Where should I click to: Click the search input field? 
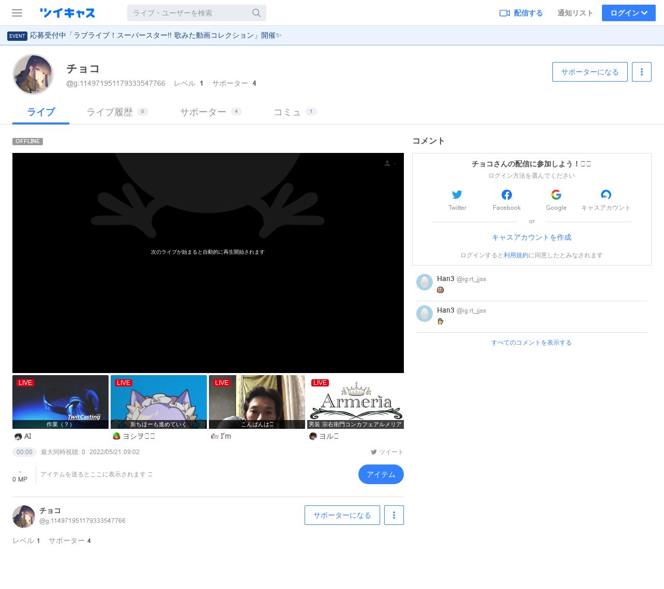tap(189, 13)
